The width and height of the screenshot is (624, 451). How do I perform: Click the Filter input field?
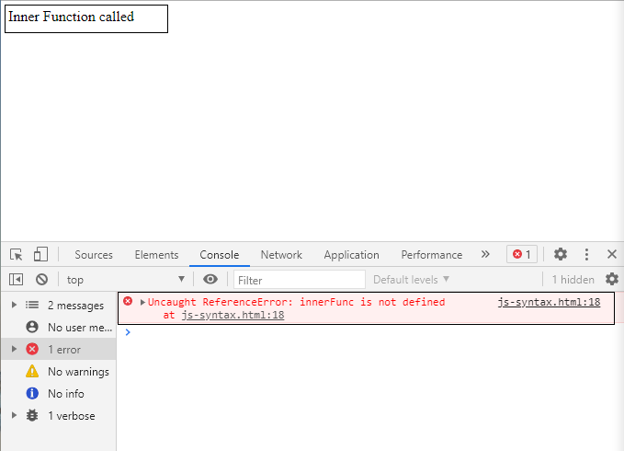point(300,280)
